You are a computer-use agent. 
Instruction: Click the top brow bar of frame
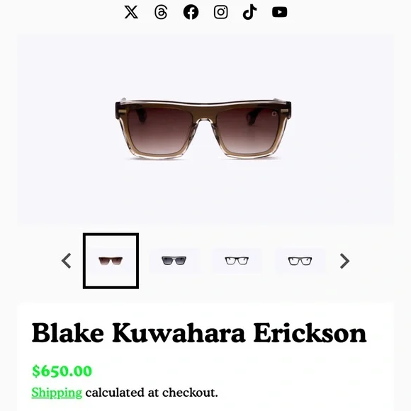(203, 104)
